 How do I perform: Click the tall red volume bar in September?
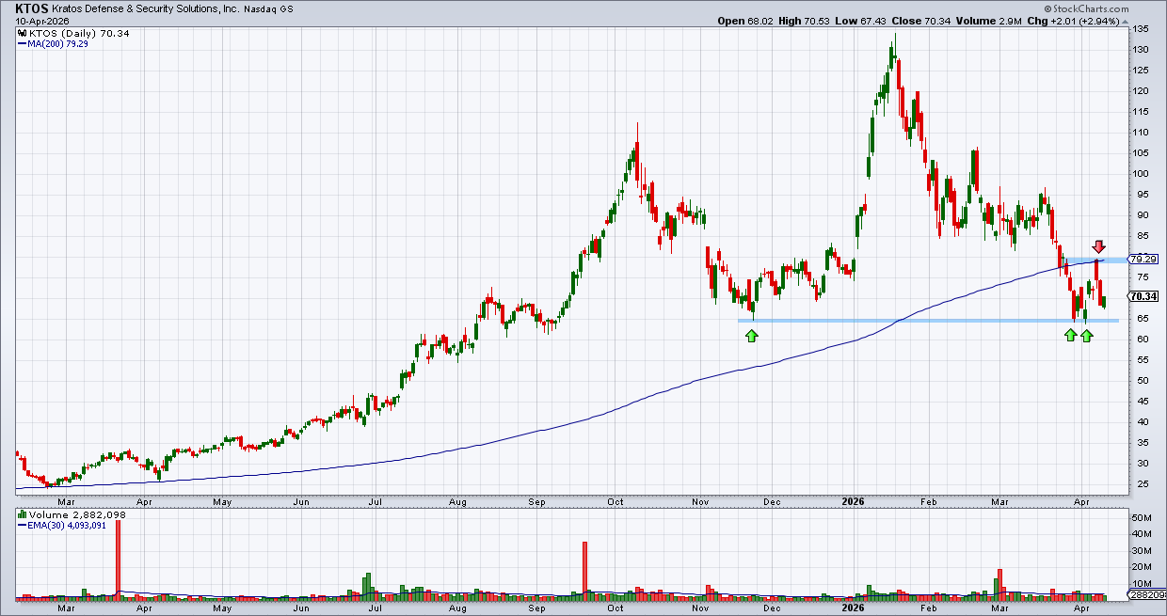coord(584,568)
